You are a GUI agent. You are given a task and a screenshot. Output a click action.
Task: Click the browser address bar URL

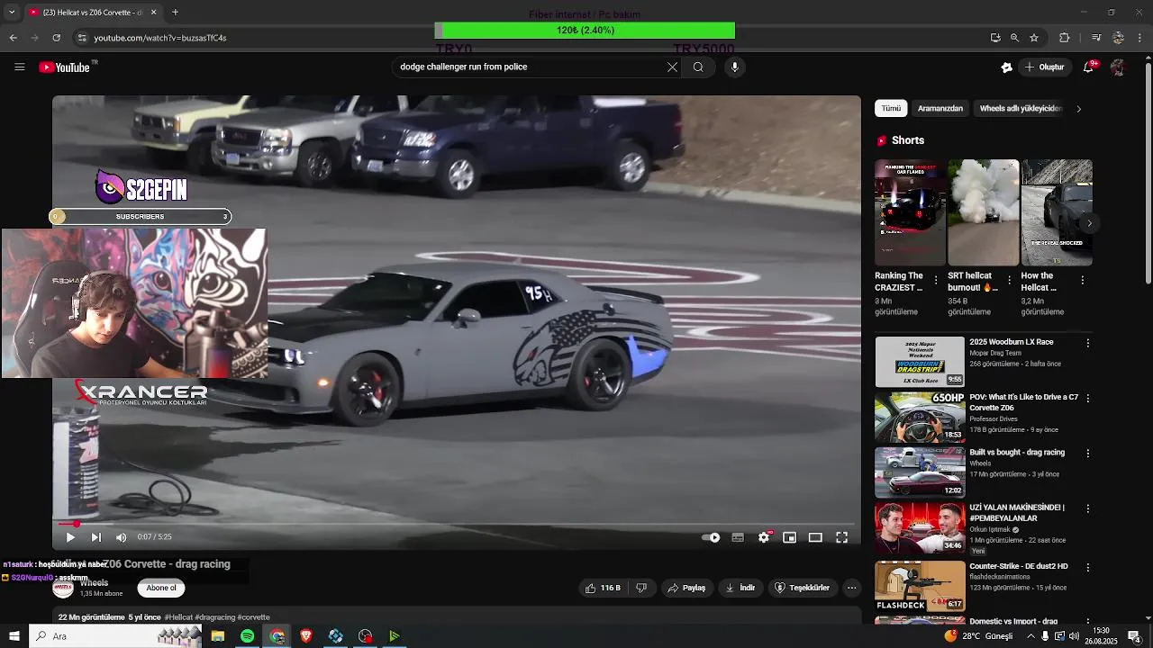pyautogui.click(x=160, y=38)
